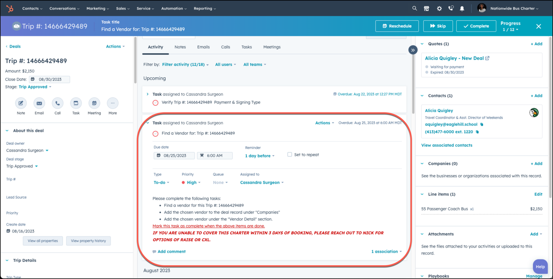Switch to the Notes tab
Image resolution: width=553 pixels, height=279 pixels.
tap(180, 47)
